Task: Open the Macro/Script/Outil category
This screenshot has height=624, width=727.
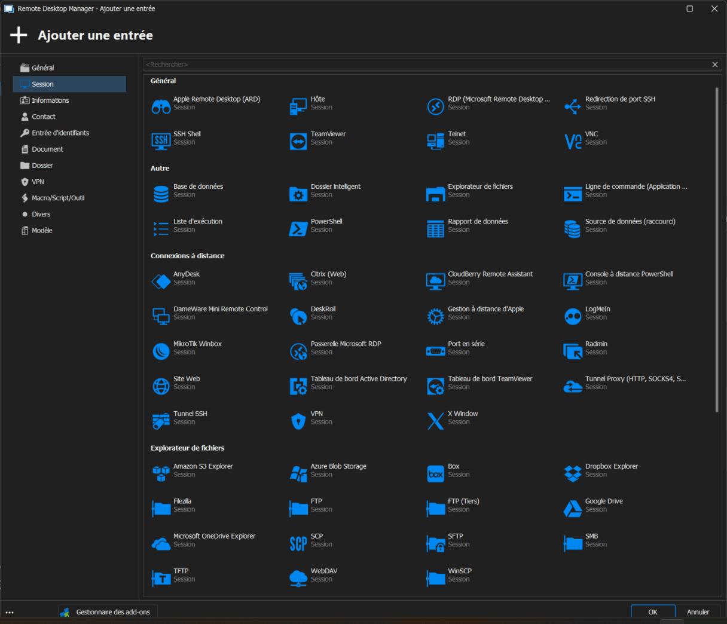Action: point(58,198)
